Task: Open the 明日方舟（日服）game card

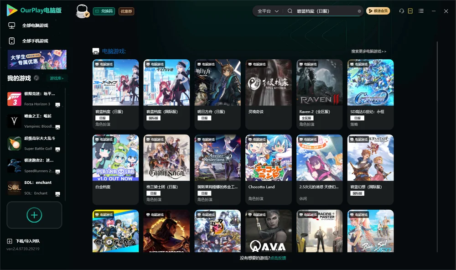Action: point(218,94)
